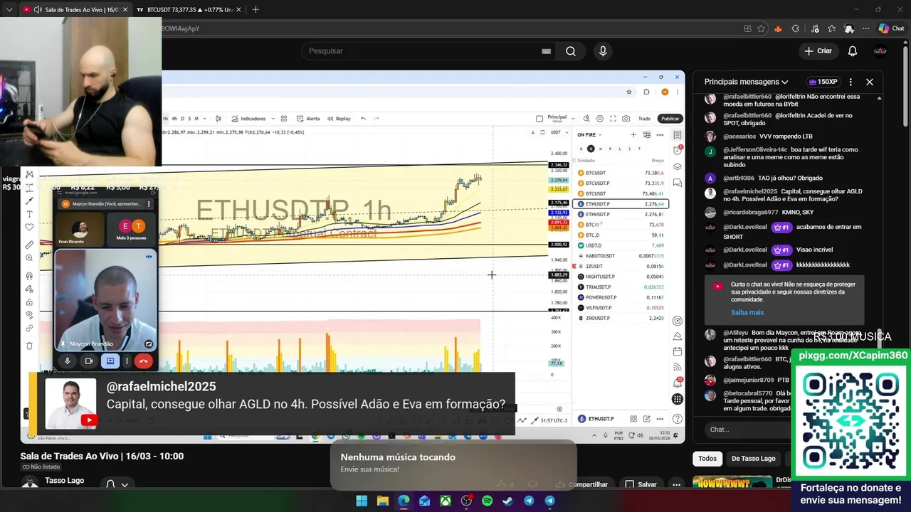Switch to BTCUSDT 73,377.35 browser tab
Image resolution: width=911 pixels, height=512 pixels.
[190, 10]
